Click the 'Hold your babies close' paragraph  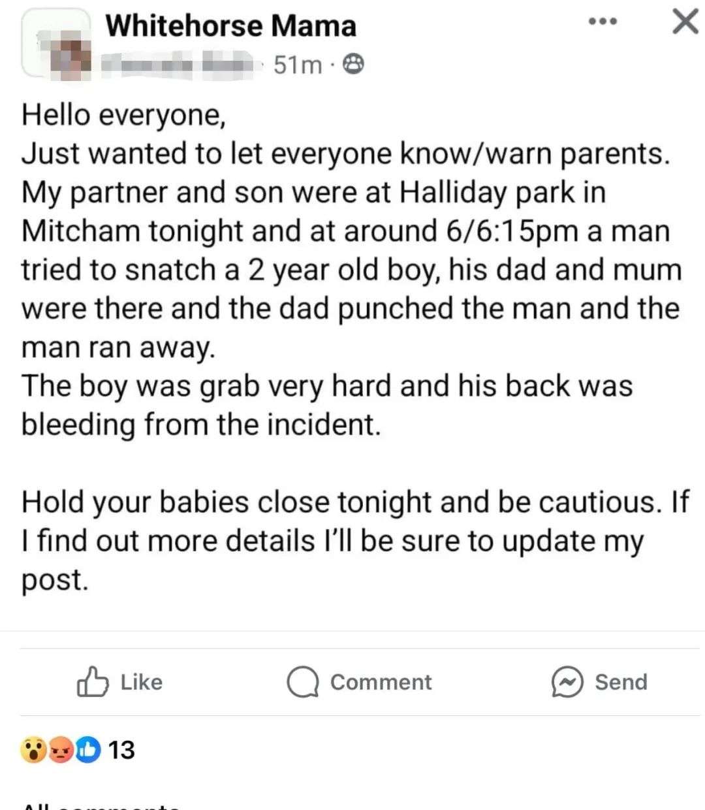point(352,540)
